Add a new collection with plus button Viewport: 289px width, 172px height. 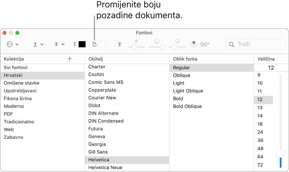tap(70, 59)
